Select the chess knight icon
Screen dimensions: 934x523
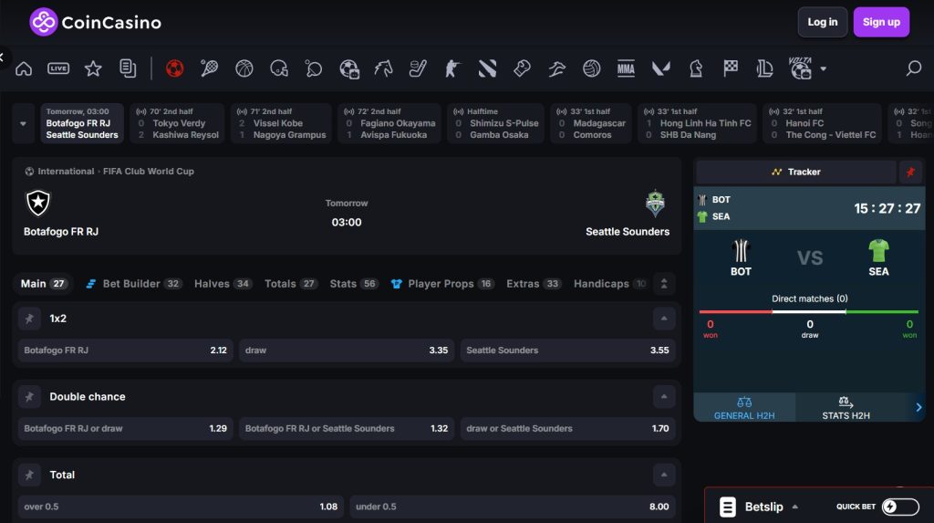tap(696, 68)
